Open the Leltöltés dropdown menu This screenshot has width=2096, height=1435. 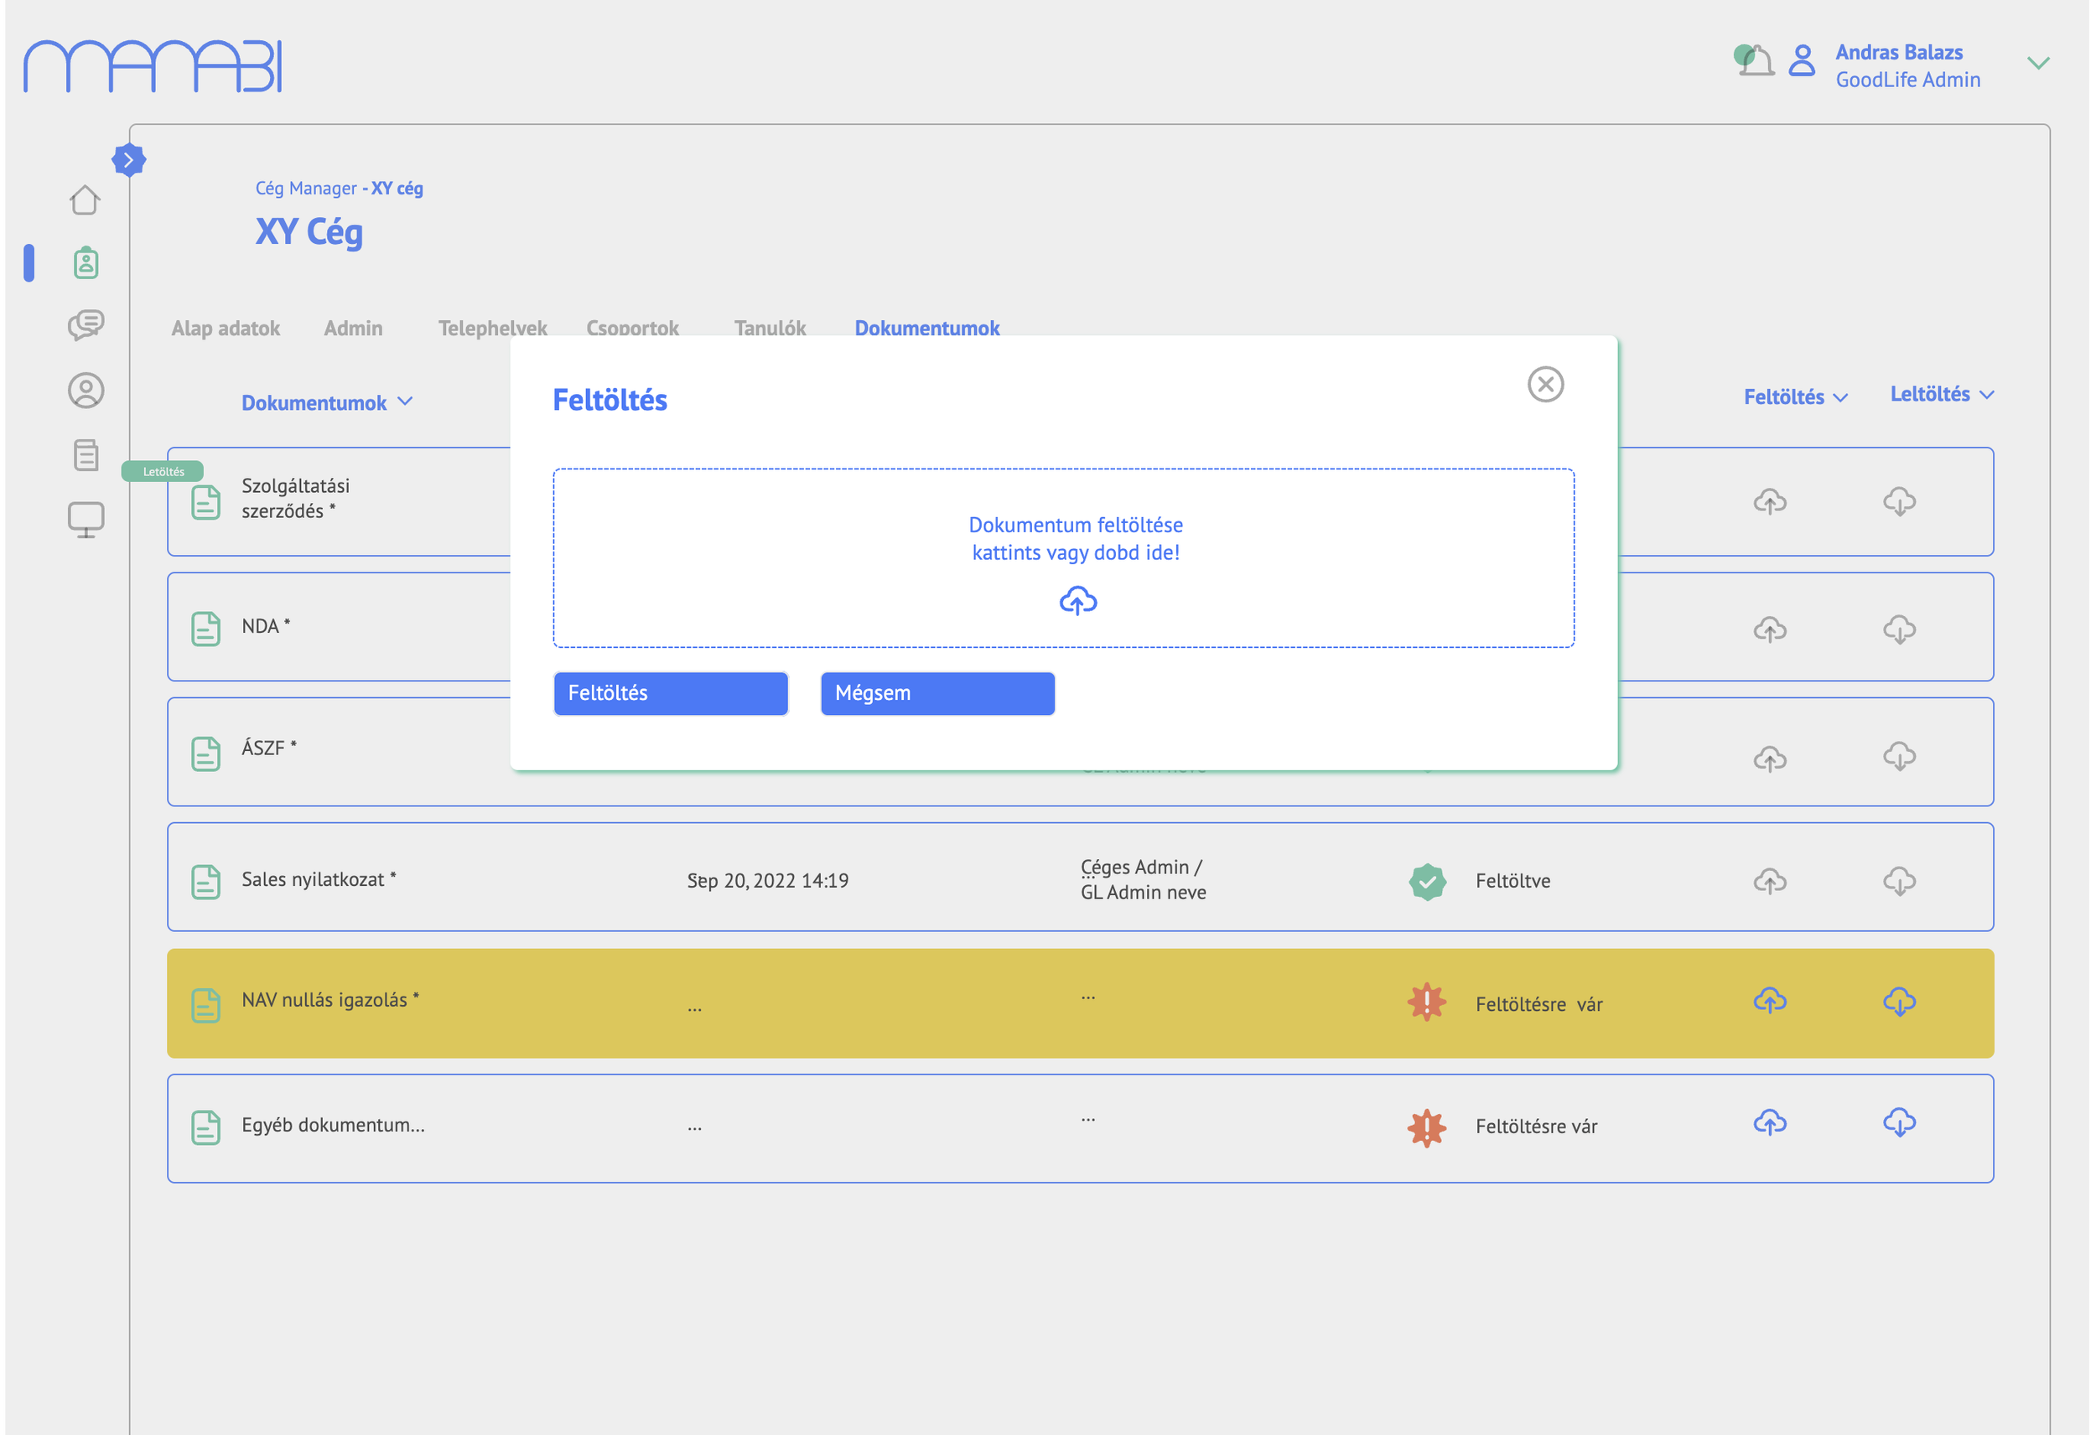[x=1941, y=394]
